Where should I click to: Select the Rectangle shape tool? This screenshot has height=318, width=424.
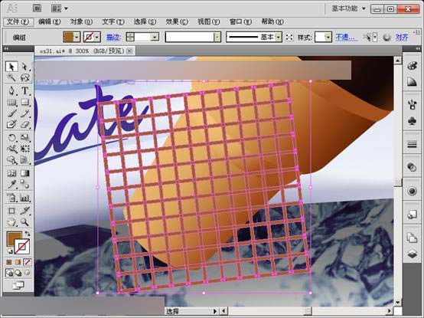(24, 103)
